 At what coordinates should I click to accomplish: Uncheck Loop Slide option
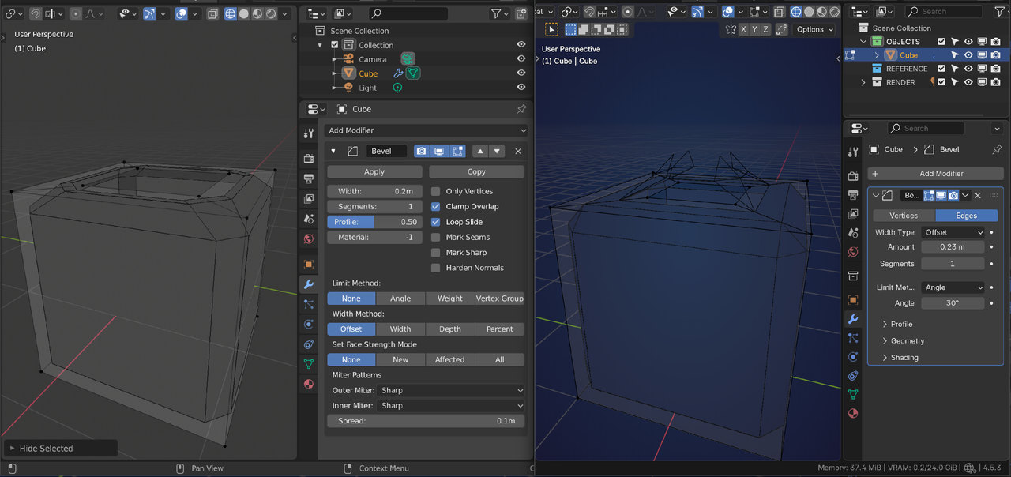coord(435,222)
